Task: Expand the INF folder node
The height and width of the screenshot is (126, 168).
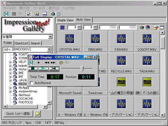Action: tap(10, 77)
